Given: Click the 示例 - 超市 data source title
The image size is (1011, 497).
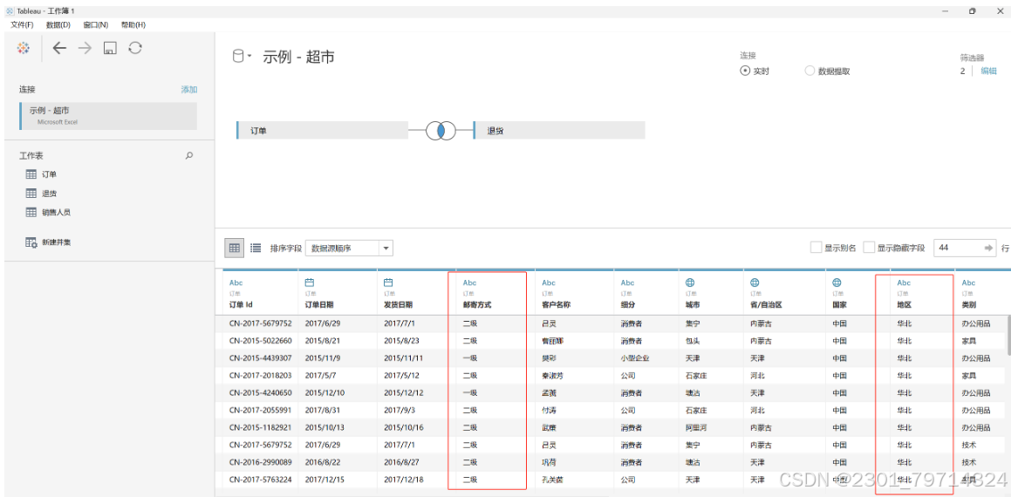Looking at the screenshot, I should (298, 57).
